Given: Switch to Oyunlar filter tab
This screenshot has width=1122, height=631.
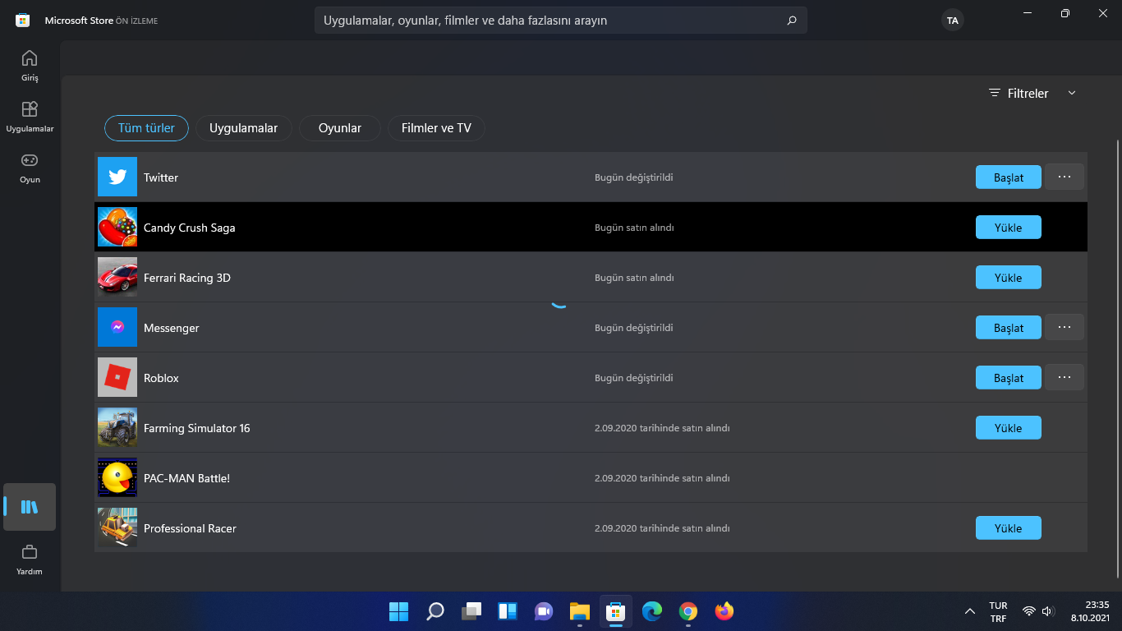Looking at the screenshot, I should click(x=340, y=128).
